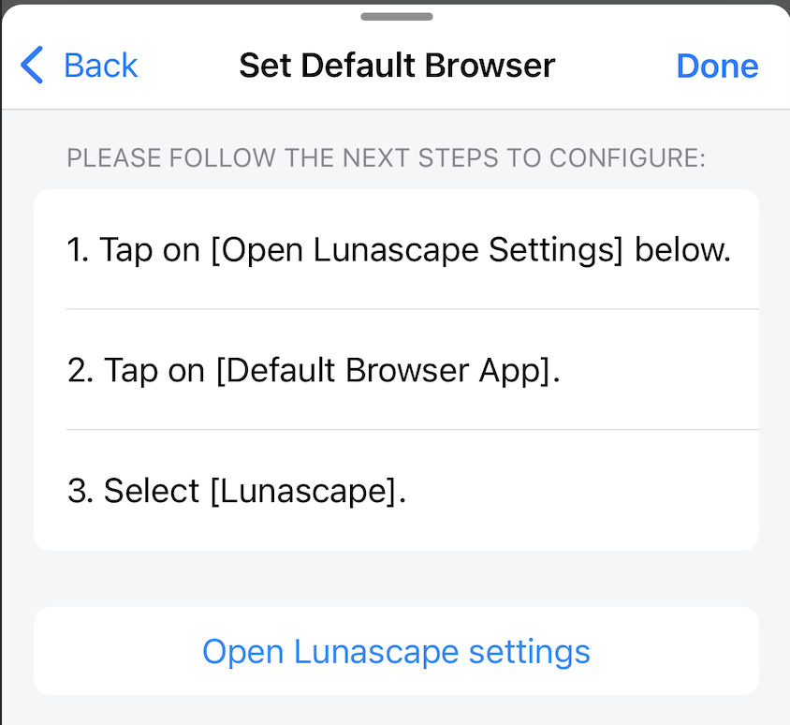
Task: Select the step 1 instruction row
Action: coord(397,250)
